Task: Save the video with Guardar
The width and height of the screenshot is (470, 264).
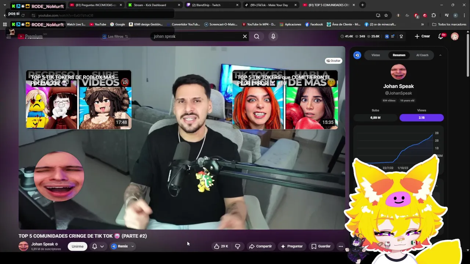Action: (x=321, y=246)
